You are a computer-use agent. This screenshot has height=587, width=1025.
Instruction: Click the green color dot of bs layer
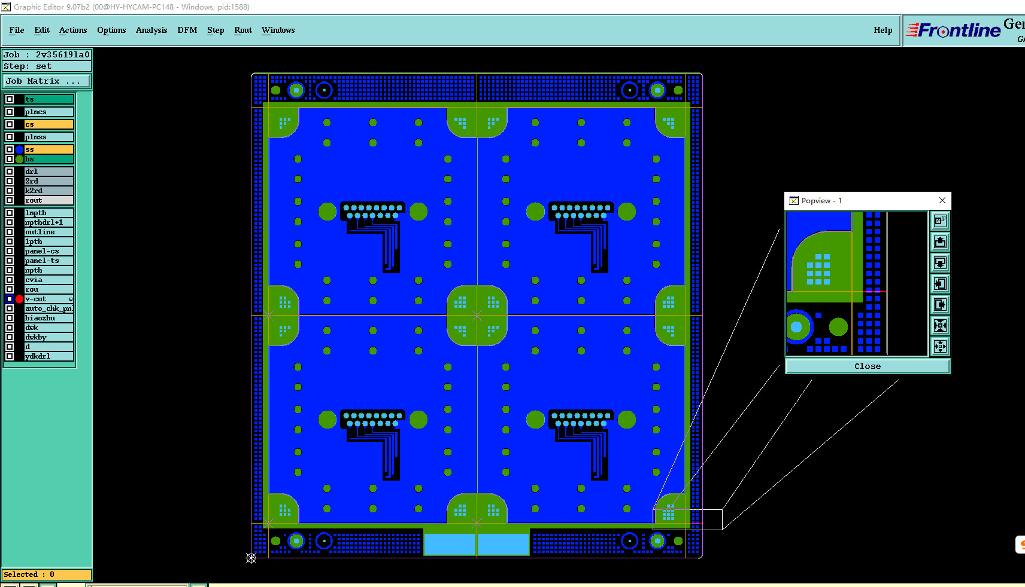[x=19, y=159]
